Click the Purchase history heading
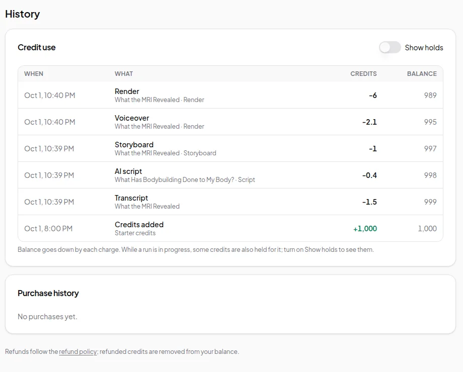The width and height of the screenshot is (463, 372). [x=48, y=293]
